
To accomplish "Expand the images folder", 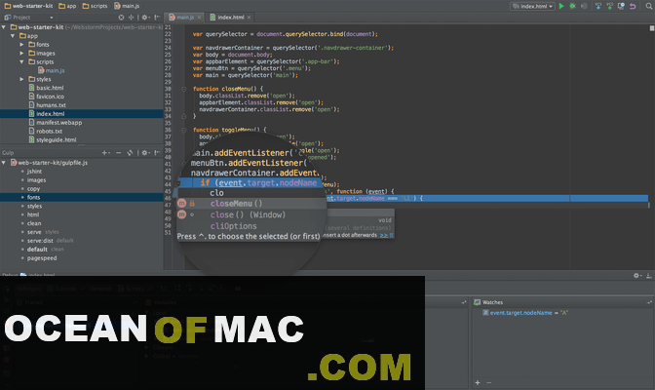I will click(21, 53).
